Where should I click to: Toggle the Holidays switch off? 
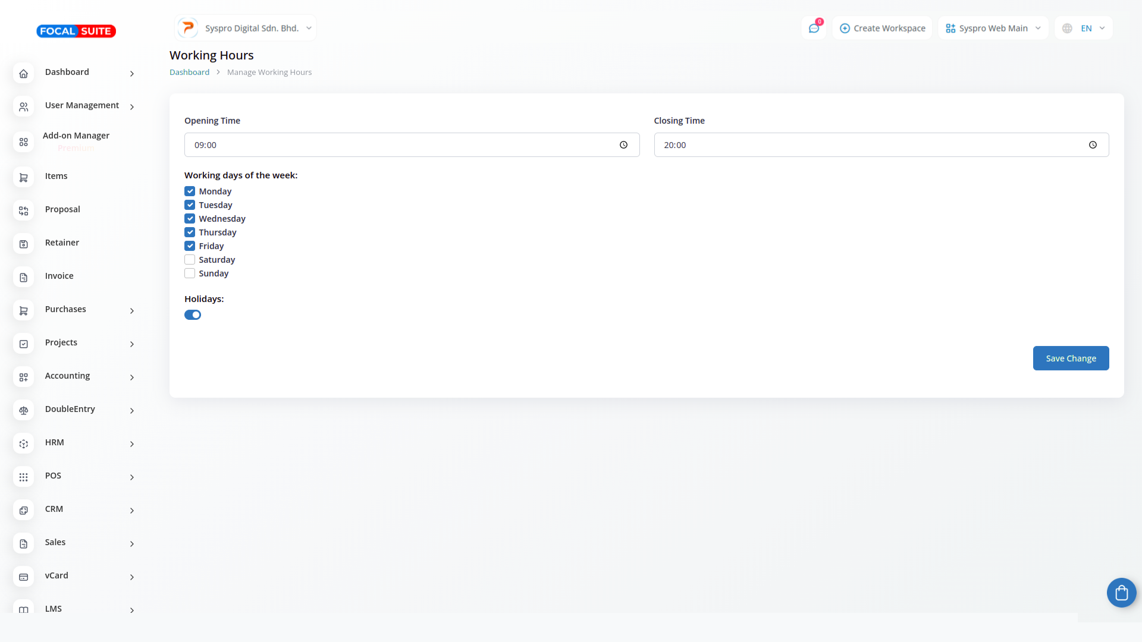pyautogui.click(x=193, y=315)
